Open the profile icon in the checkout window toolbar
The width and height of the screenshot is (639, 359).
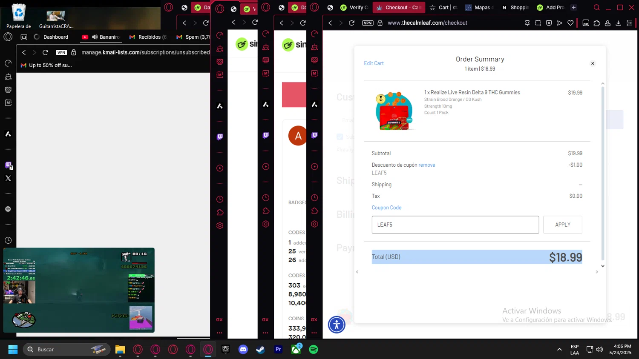[608, 23]
